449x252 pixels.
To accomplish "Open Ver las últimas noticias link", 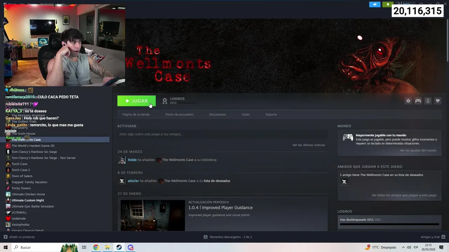I will click(x=309, y=145).
